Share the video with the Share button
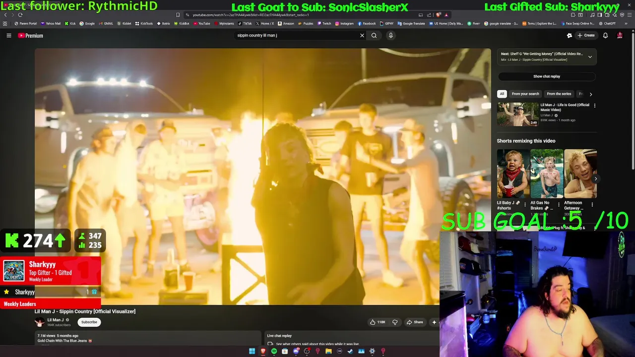635x357 pixels. [x=415, y=322]
